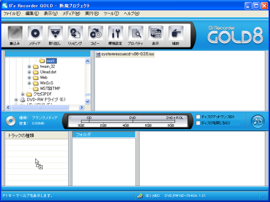Screen dimensions: 270x202
Task: Click the work folder icon
Action: point(42,61)
